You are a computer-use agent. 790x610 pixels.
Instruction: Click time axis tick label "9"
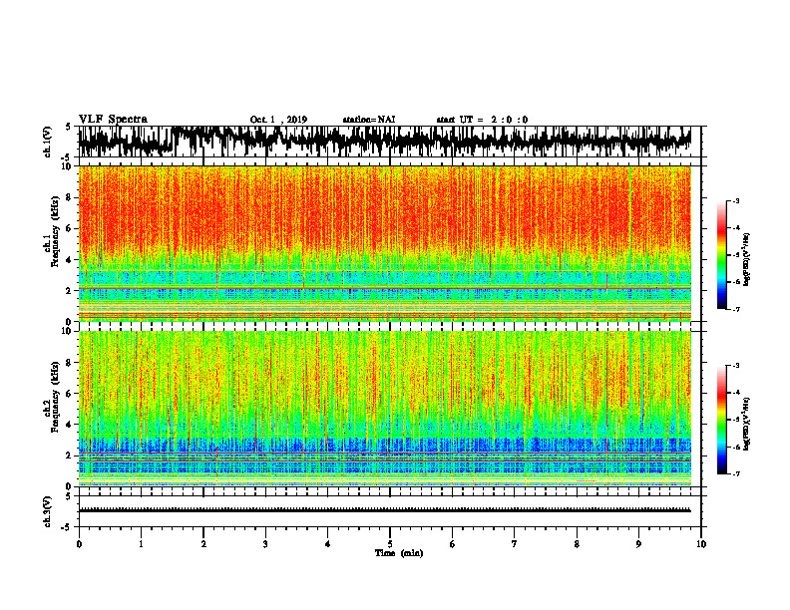(638, 544)
